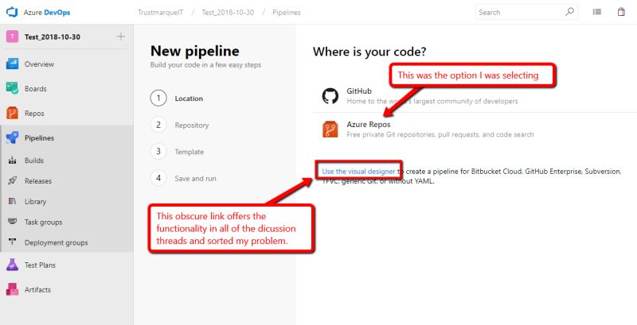Viewport: 637px width, 325px height.
Task: Open the Boards sidebar icon
Action: point(12,89)
